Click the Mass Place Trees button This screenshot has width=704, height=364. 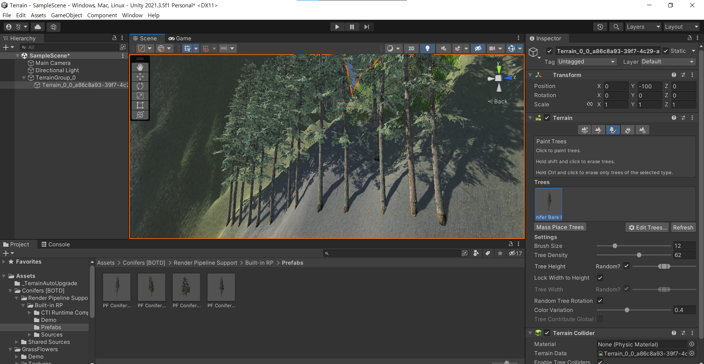560,227
